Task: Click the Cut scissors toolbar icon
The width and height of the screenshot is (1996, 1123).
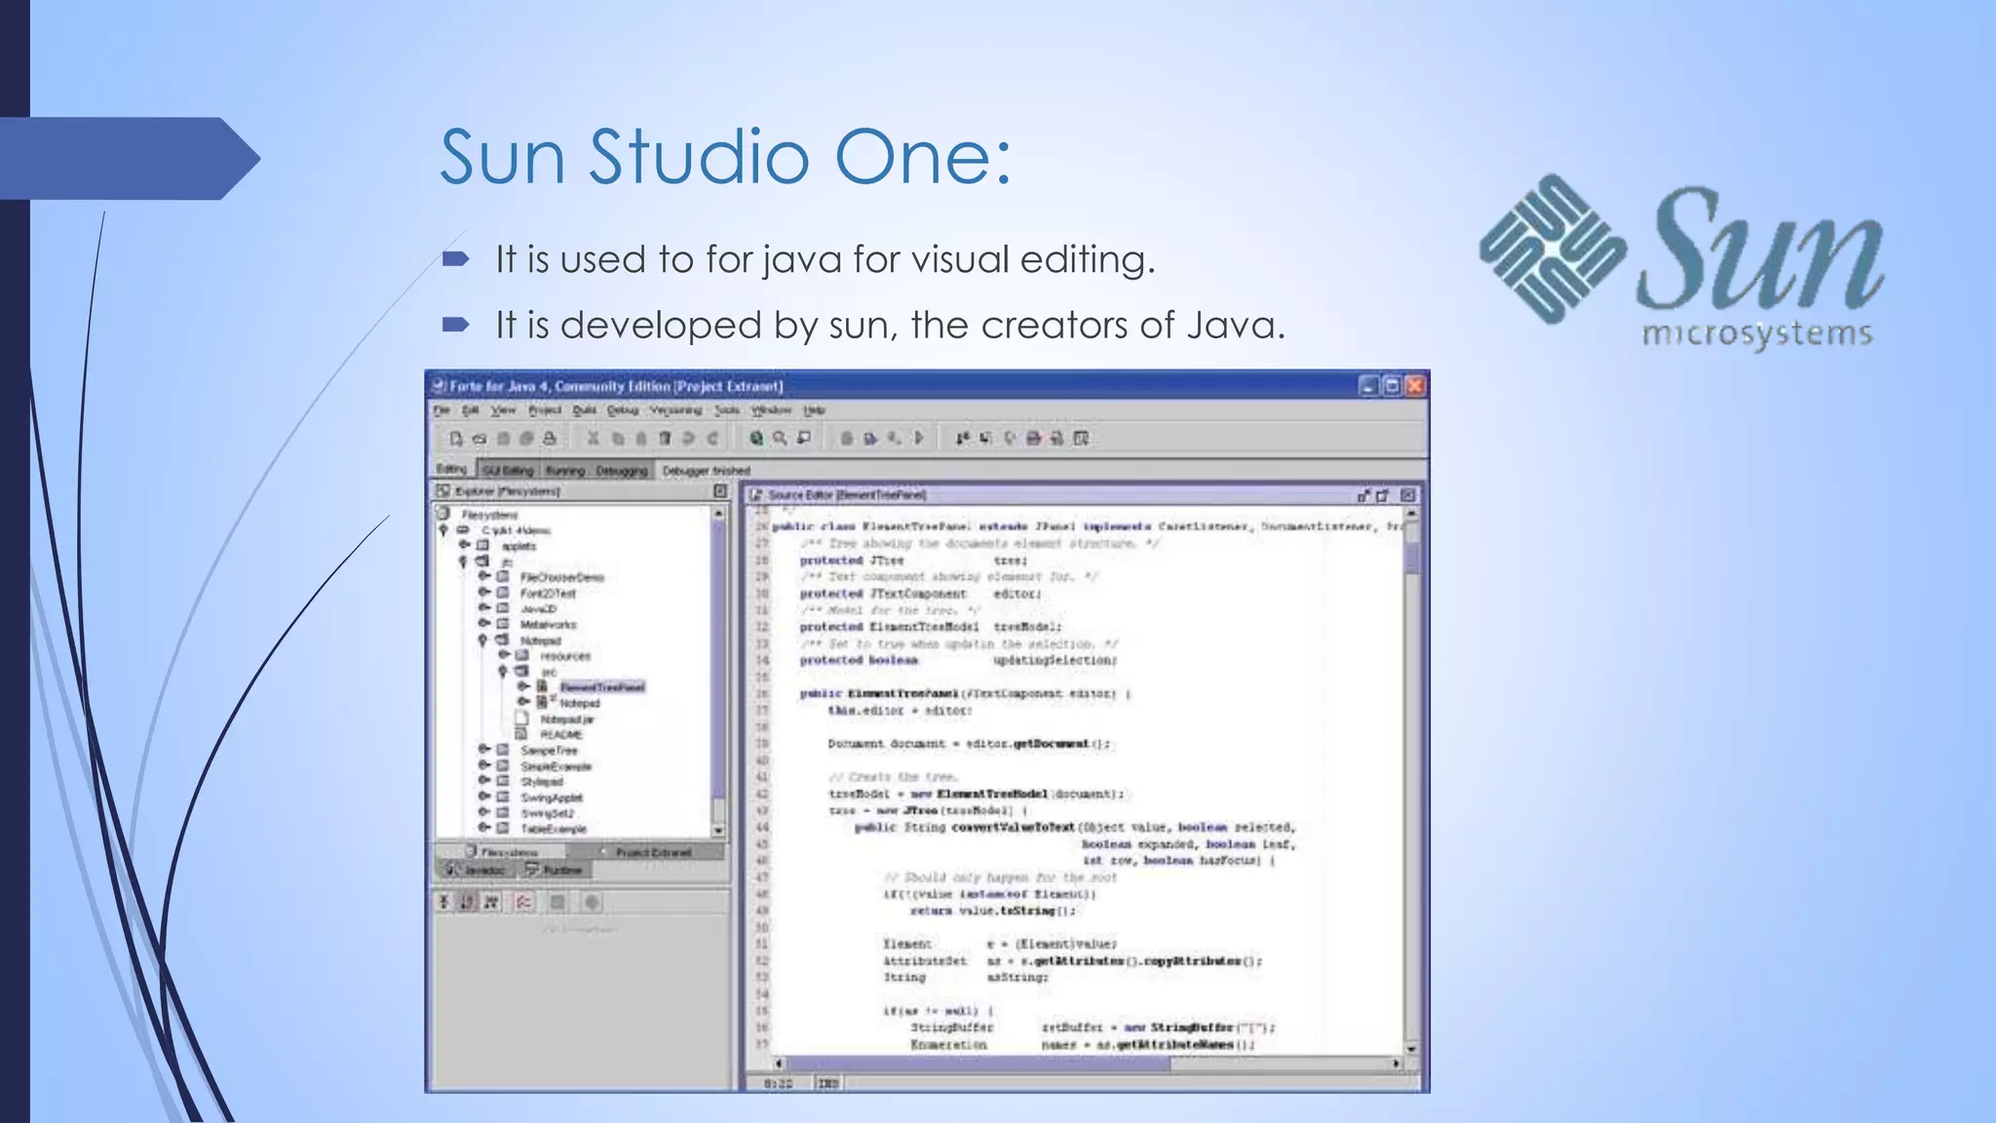Action: (x=593, y=439)
